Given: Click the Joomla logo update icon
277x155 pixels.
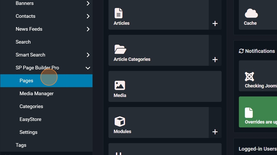Looking at the screenshot, I should click(x=249, y=77).
